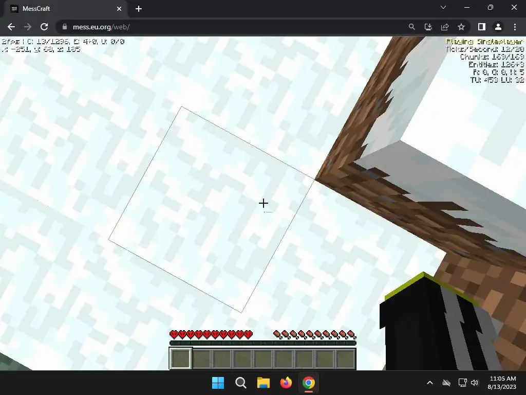Open the tab search chevron
The image size is (526, 395).
[x=443, y=7]
